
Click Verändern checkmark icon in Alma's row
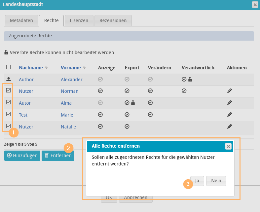tap(150, 103)
